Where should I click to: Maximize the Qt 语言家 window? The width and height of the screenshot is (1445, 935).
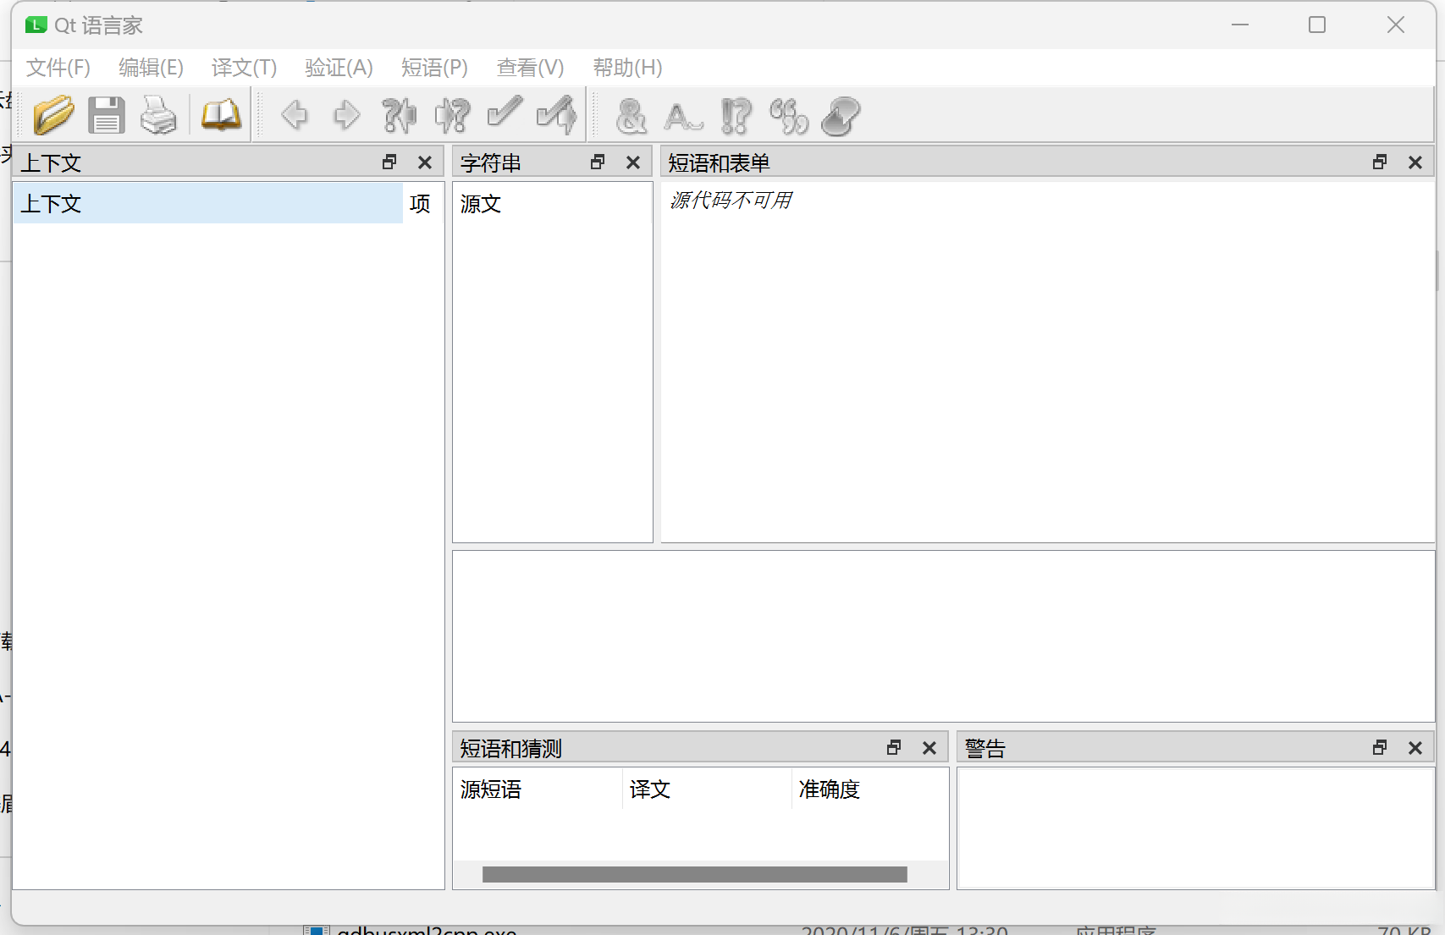[1317, 25]
